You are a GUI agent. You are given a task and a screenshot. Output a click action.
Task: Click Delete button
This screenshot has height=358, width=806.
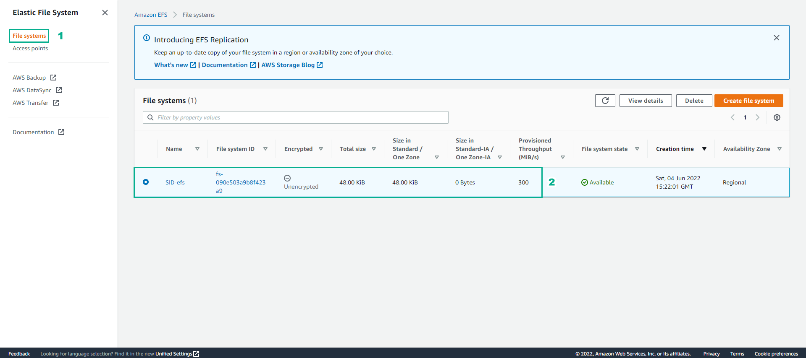click(694, 101)
